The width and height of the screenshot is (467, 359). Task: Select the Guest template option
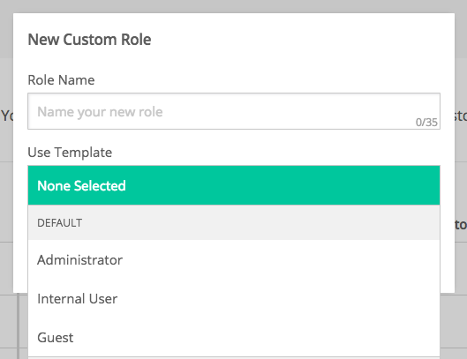[x=234, y=337]
